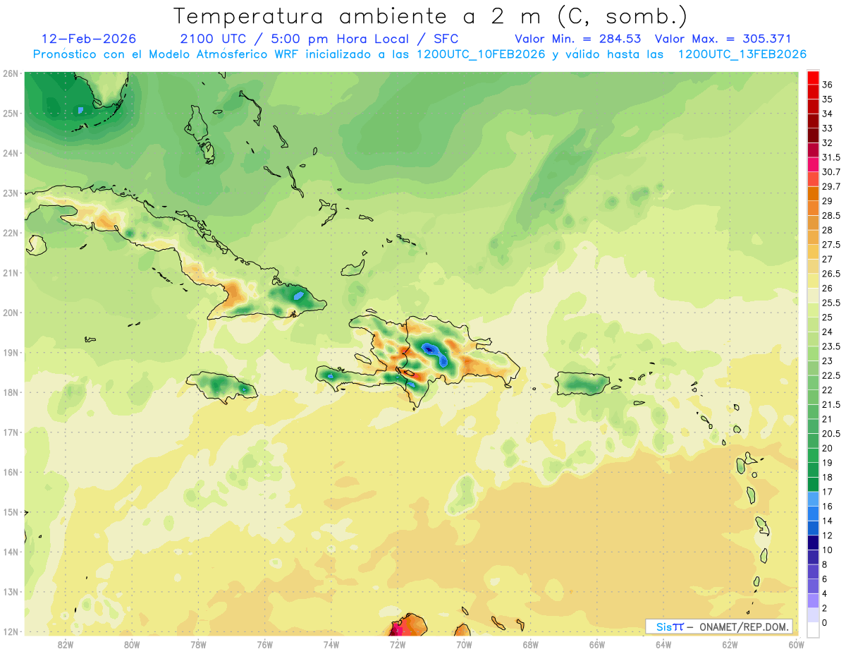Click the 13N latitude label
The width and height of the screenshot is (846, 654).
pyautogui.click(x=11, y=591)
